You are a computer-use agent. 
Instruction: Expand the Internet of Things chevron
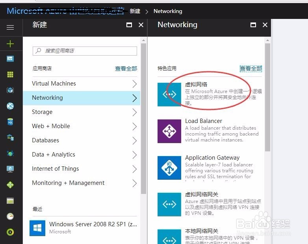135,169
